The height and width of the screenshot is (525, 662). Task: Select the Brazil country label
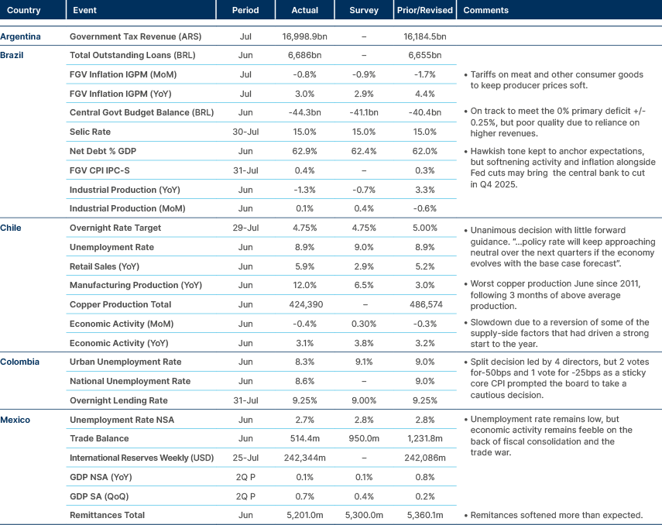(x=12, y=55)
